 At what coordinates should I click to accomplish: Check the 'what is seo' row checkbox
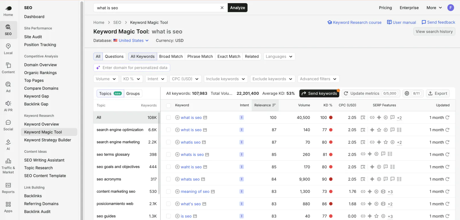[x=168, y=117]
